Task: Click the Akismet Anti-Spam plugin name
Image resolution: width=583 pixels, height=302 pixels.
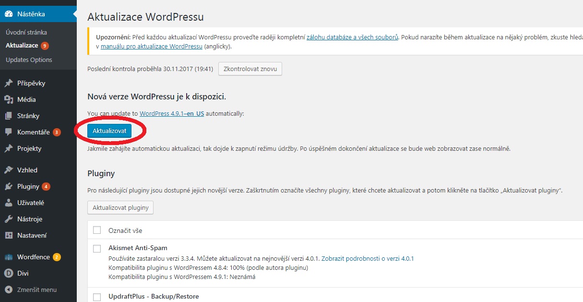Action: click(x=138, y=248)
